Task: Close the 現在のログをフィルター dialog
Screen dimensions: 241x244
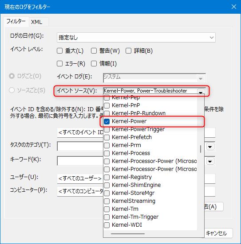Action: (x=233, y=7)
